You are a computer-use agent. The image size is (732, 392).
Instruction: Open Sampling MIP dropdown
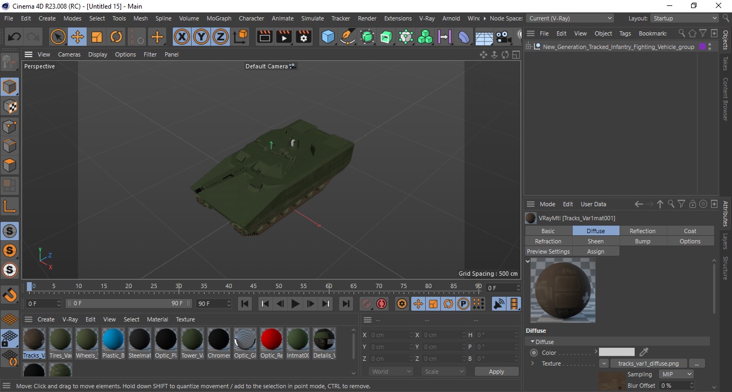(x=676, y=374)
